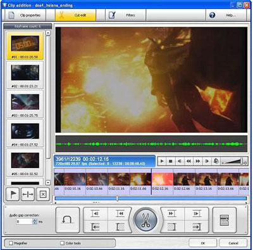
Task: Click the flag keyframe marker button
Action: 13,194
